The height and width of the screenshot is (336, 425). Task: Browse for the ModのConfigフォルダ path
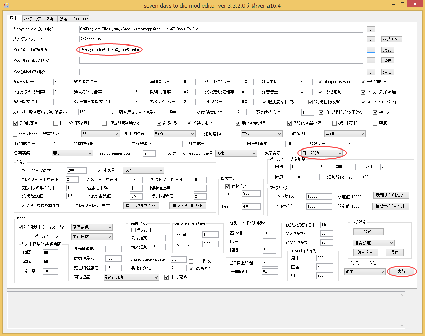[371, 50]
